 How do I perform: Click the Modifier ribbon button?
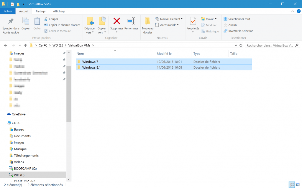(x=209, y=25)
